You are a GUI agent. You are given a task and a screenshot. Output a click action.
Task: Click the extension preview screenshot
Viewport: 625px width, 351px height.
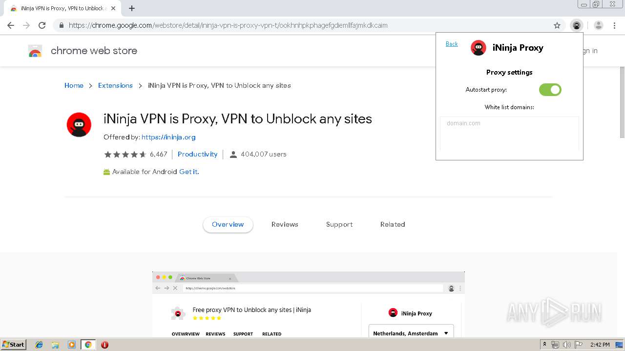tap(309, 304)
